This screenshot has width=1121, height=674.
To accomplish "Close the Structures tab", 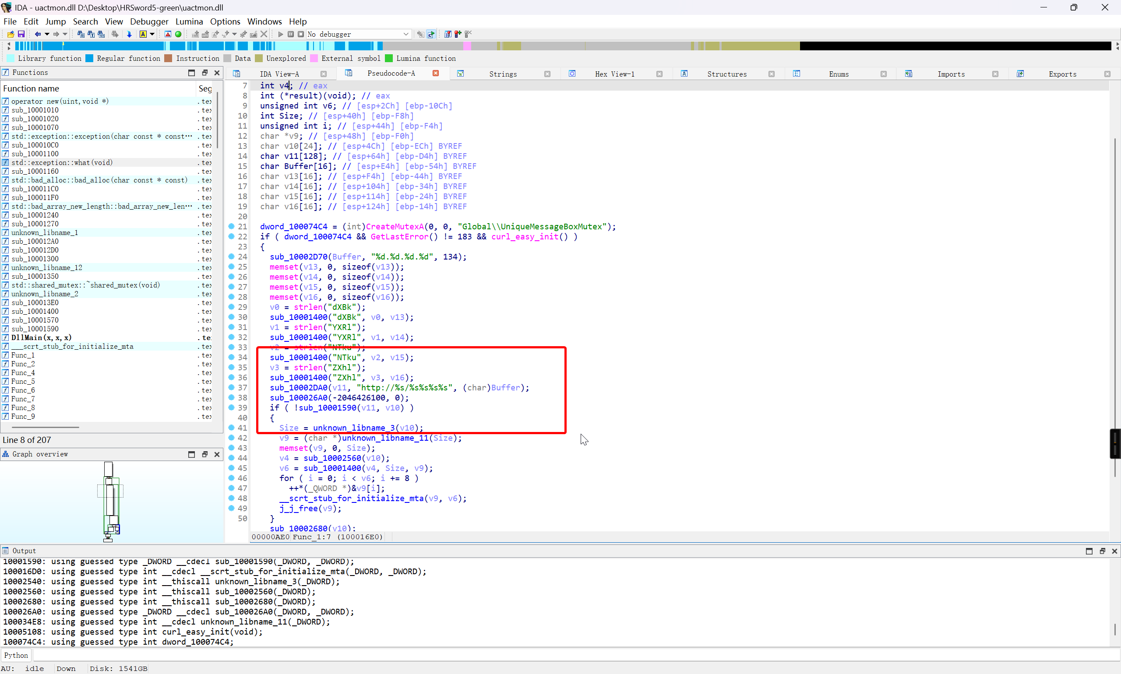I will [772, 74].
